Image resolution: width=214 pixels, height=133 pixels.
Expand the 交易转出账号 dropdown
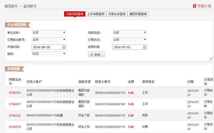(49, 39)
